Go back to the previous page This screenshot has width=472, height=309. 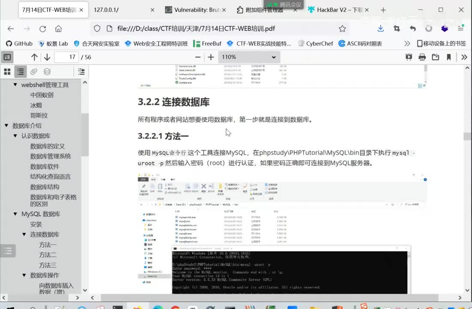[11, 29]
